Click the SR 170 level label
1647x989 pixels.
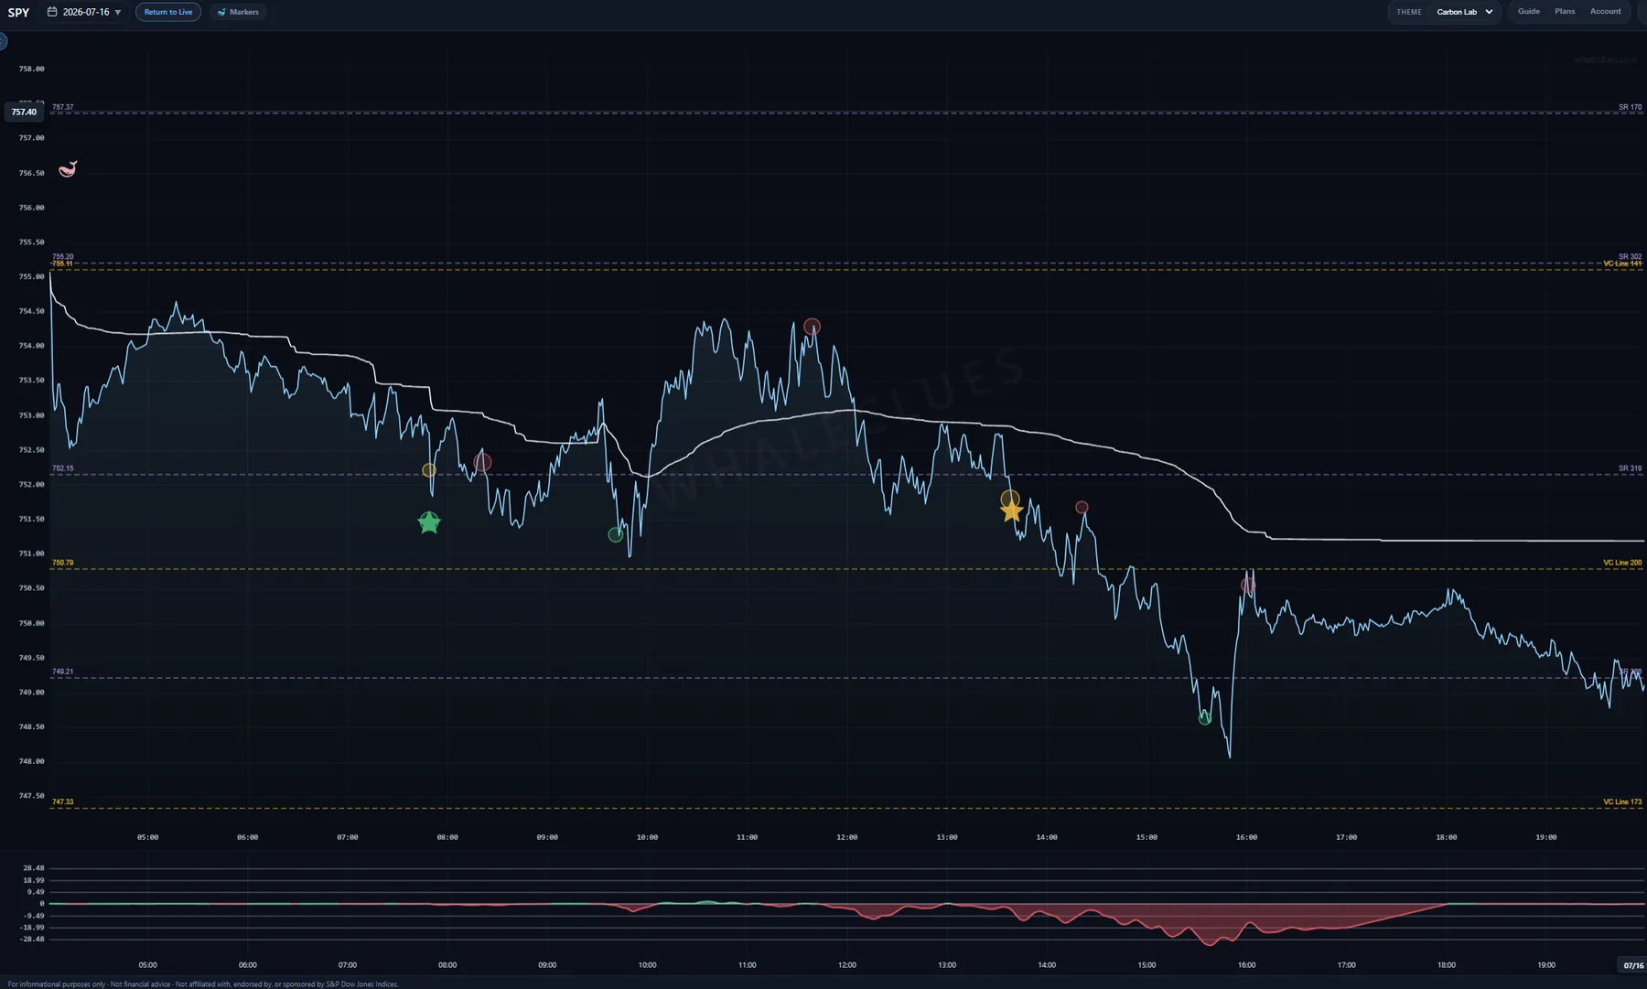click(x=1630, y=107)
